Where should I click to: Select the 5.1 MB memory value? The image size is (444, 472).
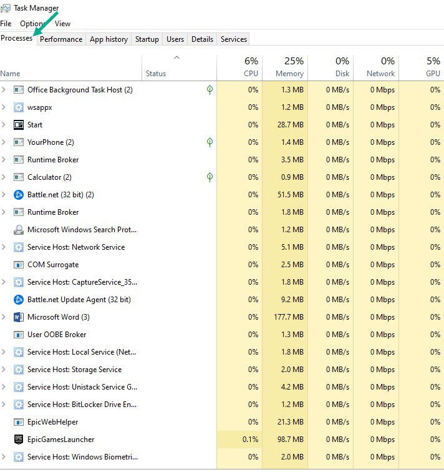point(292,247)
